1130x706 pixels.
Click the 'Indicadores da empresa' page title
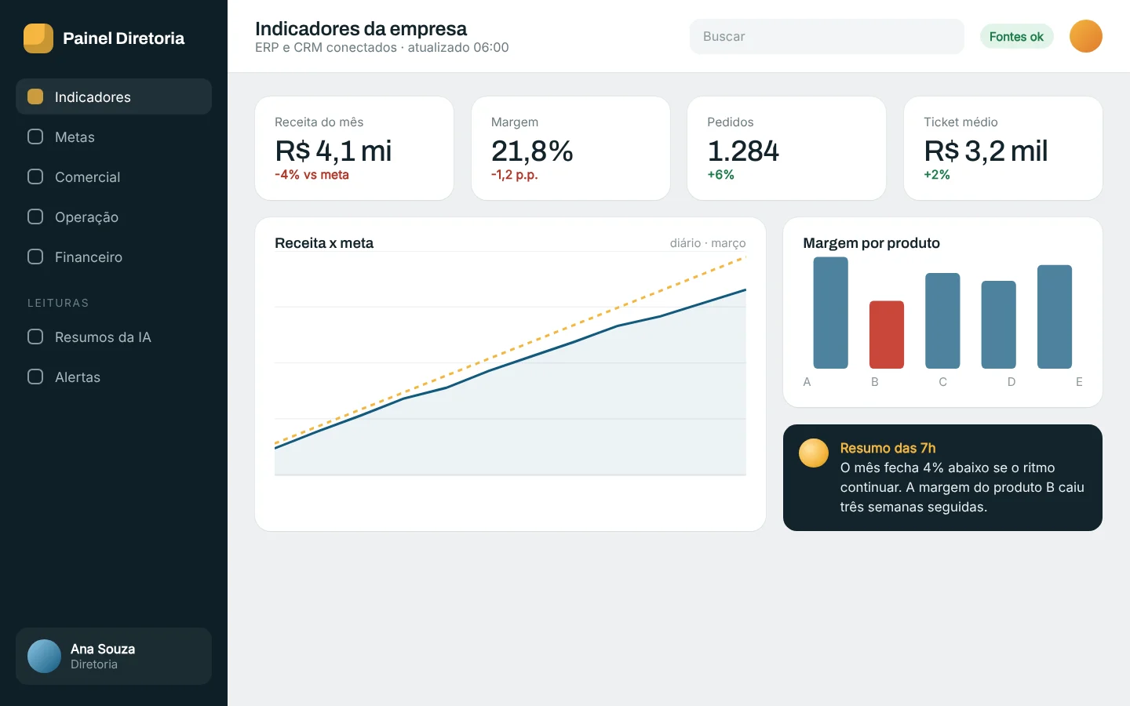point(361,29)
